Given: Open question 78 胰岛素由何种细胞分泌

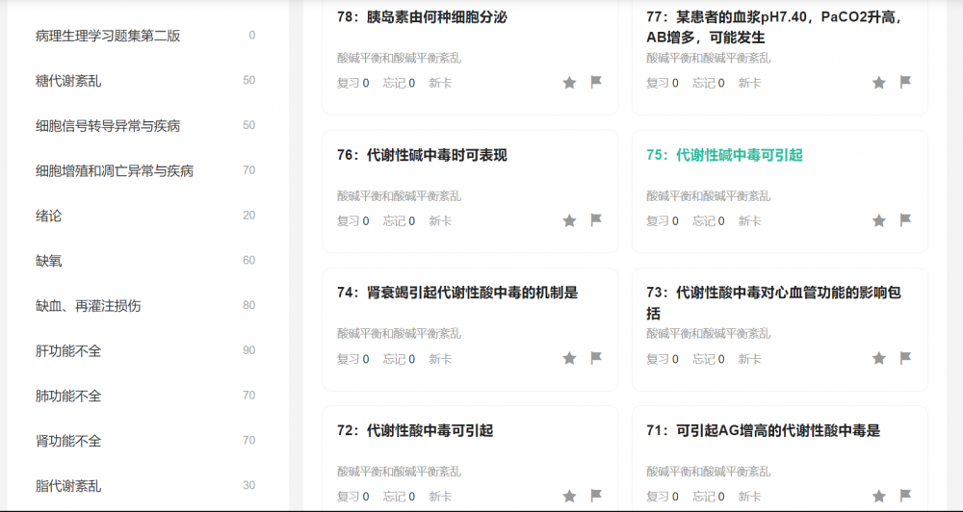Looking at the screenshot, I should pos(422,17).
